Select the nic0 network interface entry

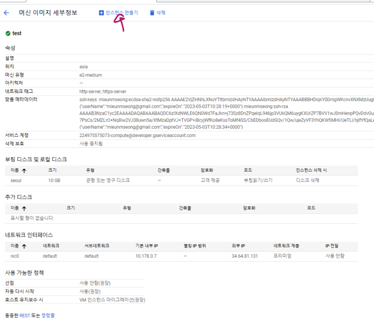tap(15, 256)
